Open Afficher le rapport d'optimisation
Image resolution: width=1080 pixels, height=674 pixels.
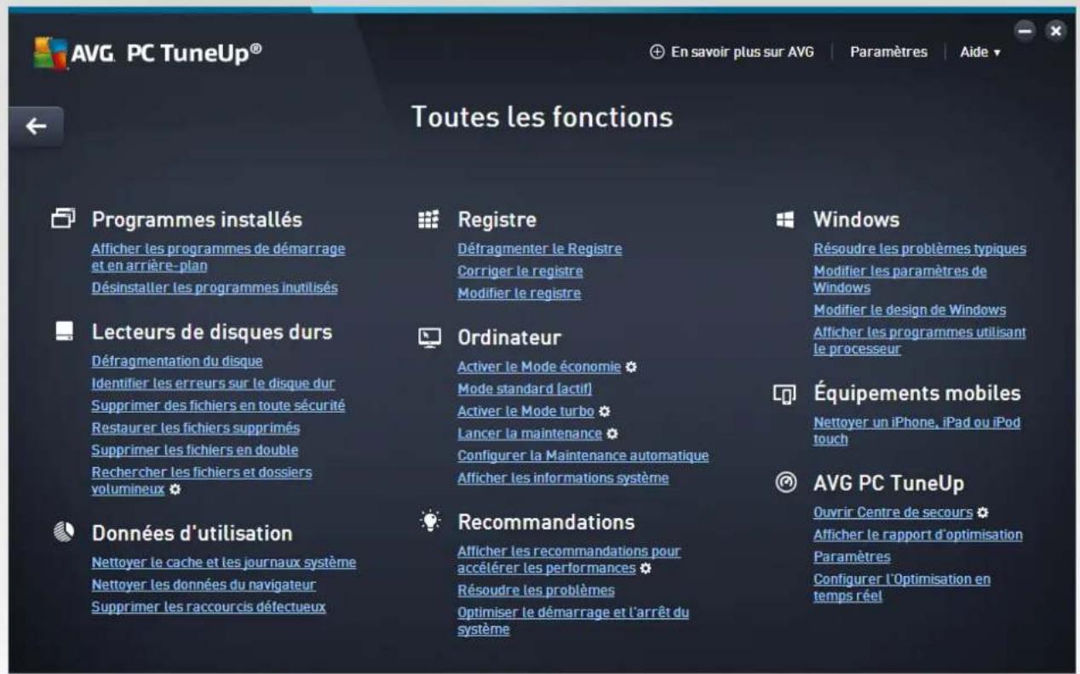[918, 534]
